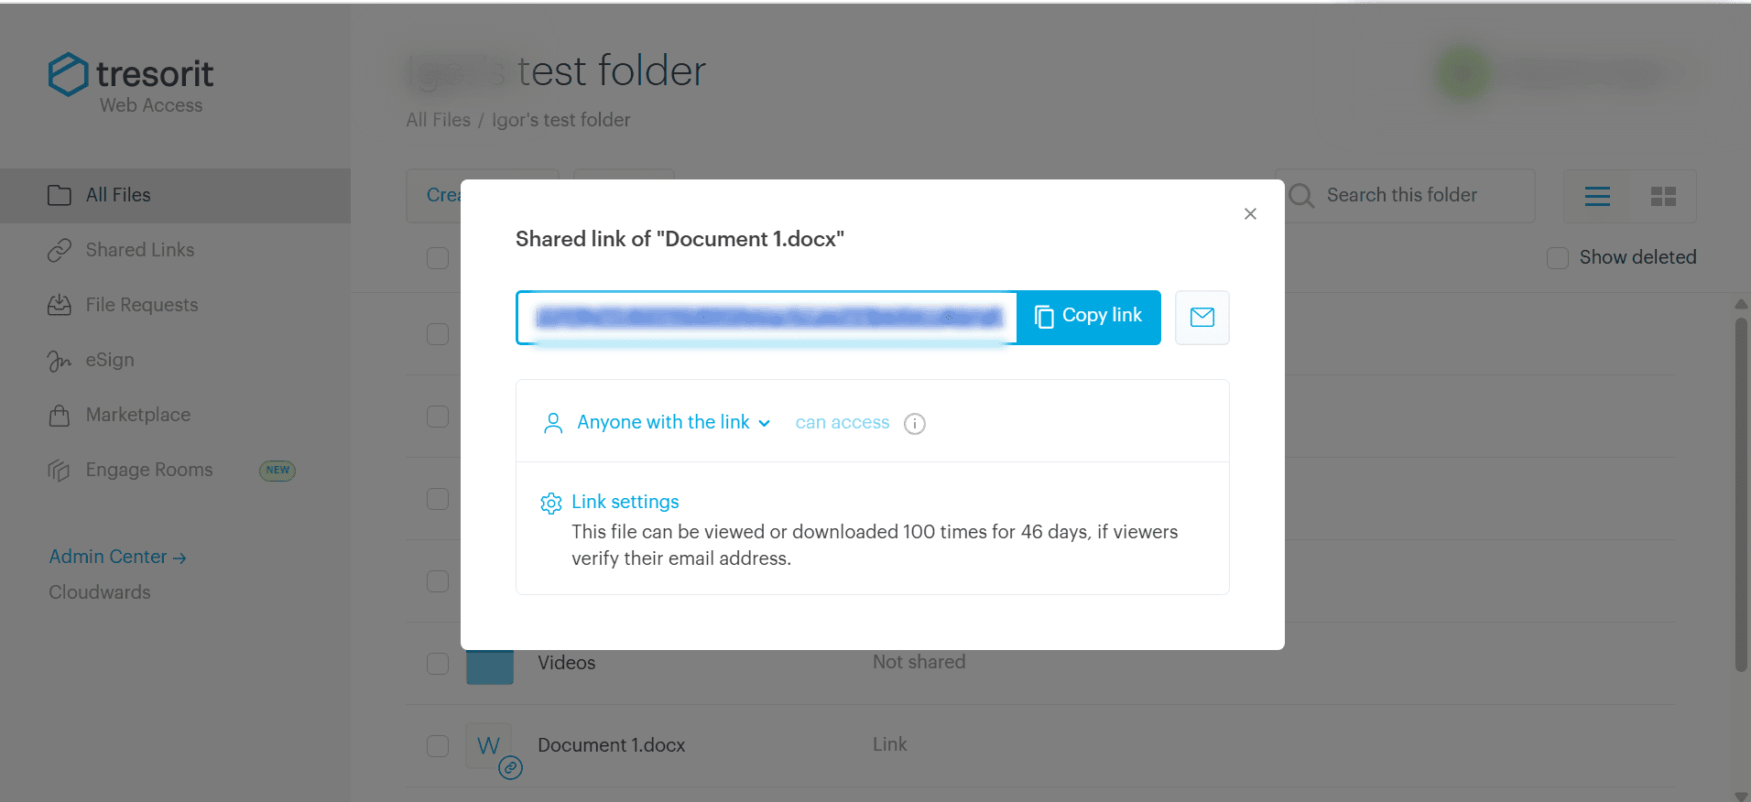Click the email share envelope icon
The height and width of the screenshot is (802, 1751).
click(1202, 318)
